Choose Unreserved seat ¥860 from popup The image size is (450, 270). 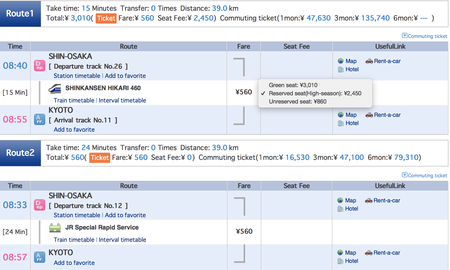point(298,102)
